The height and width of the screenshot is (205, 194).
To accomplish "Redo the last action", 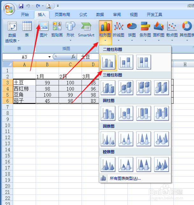I will pos(38,6).
